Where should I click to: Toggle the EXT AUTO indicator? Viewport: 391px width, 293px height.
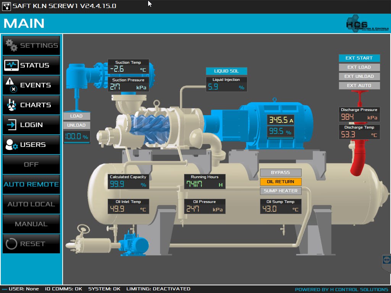(x=359, y=85)
